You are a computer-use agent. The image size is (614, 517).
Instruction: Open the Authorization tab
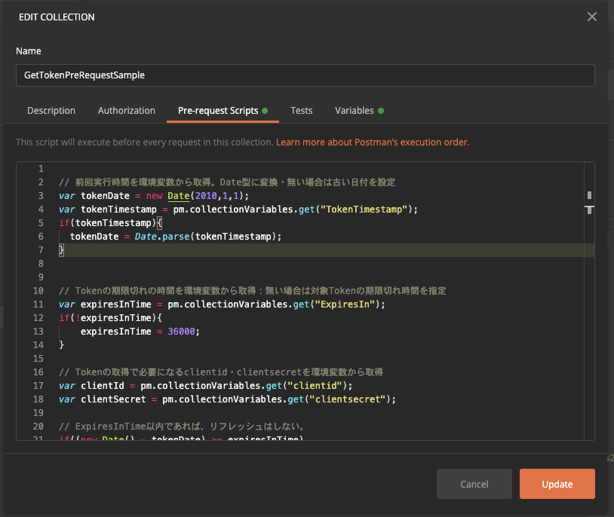(127, 110)
